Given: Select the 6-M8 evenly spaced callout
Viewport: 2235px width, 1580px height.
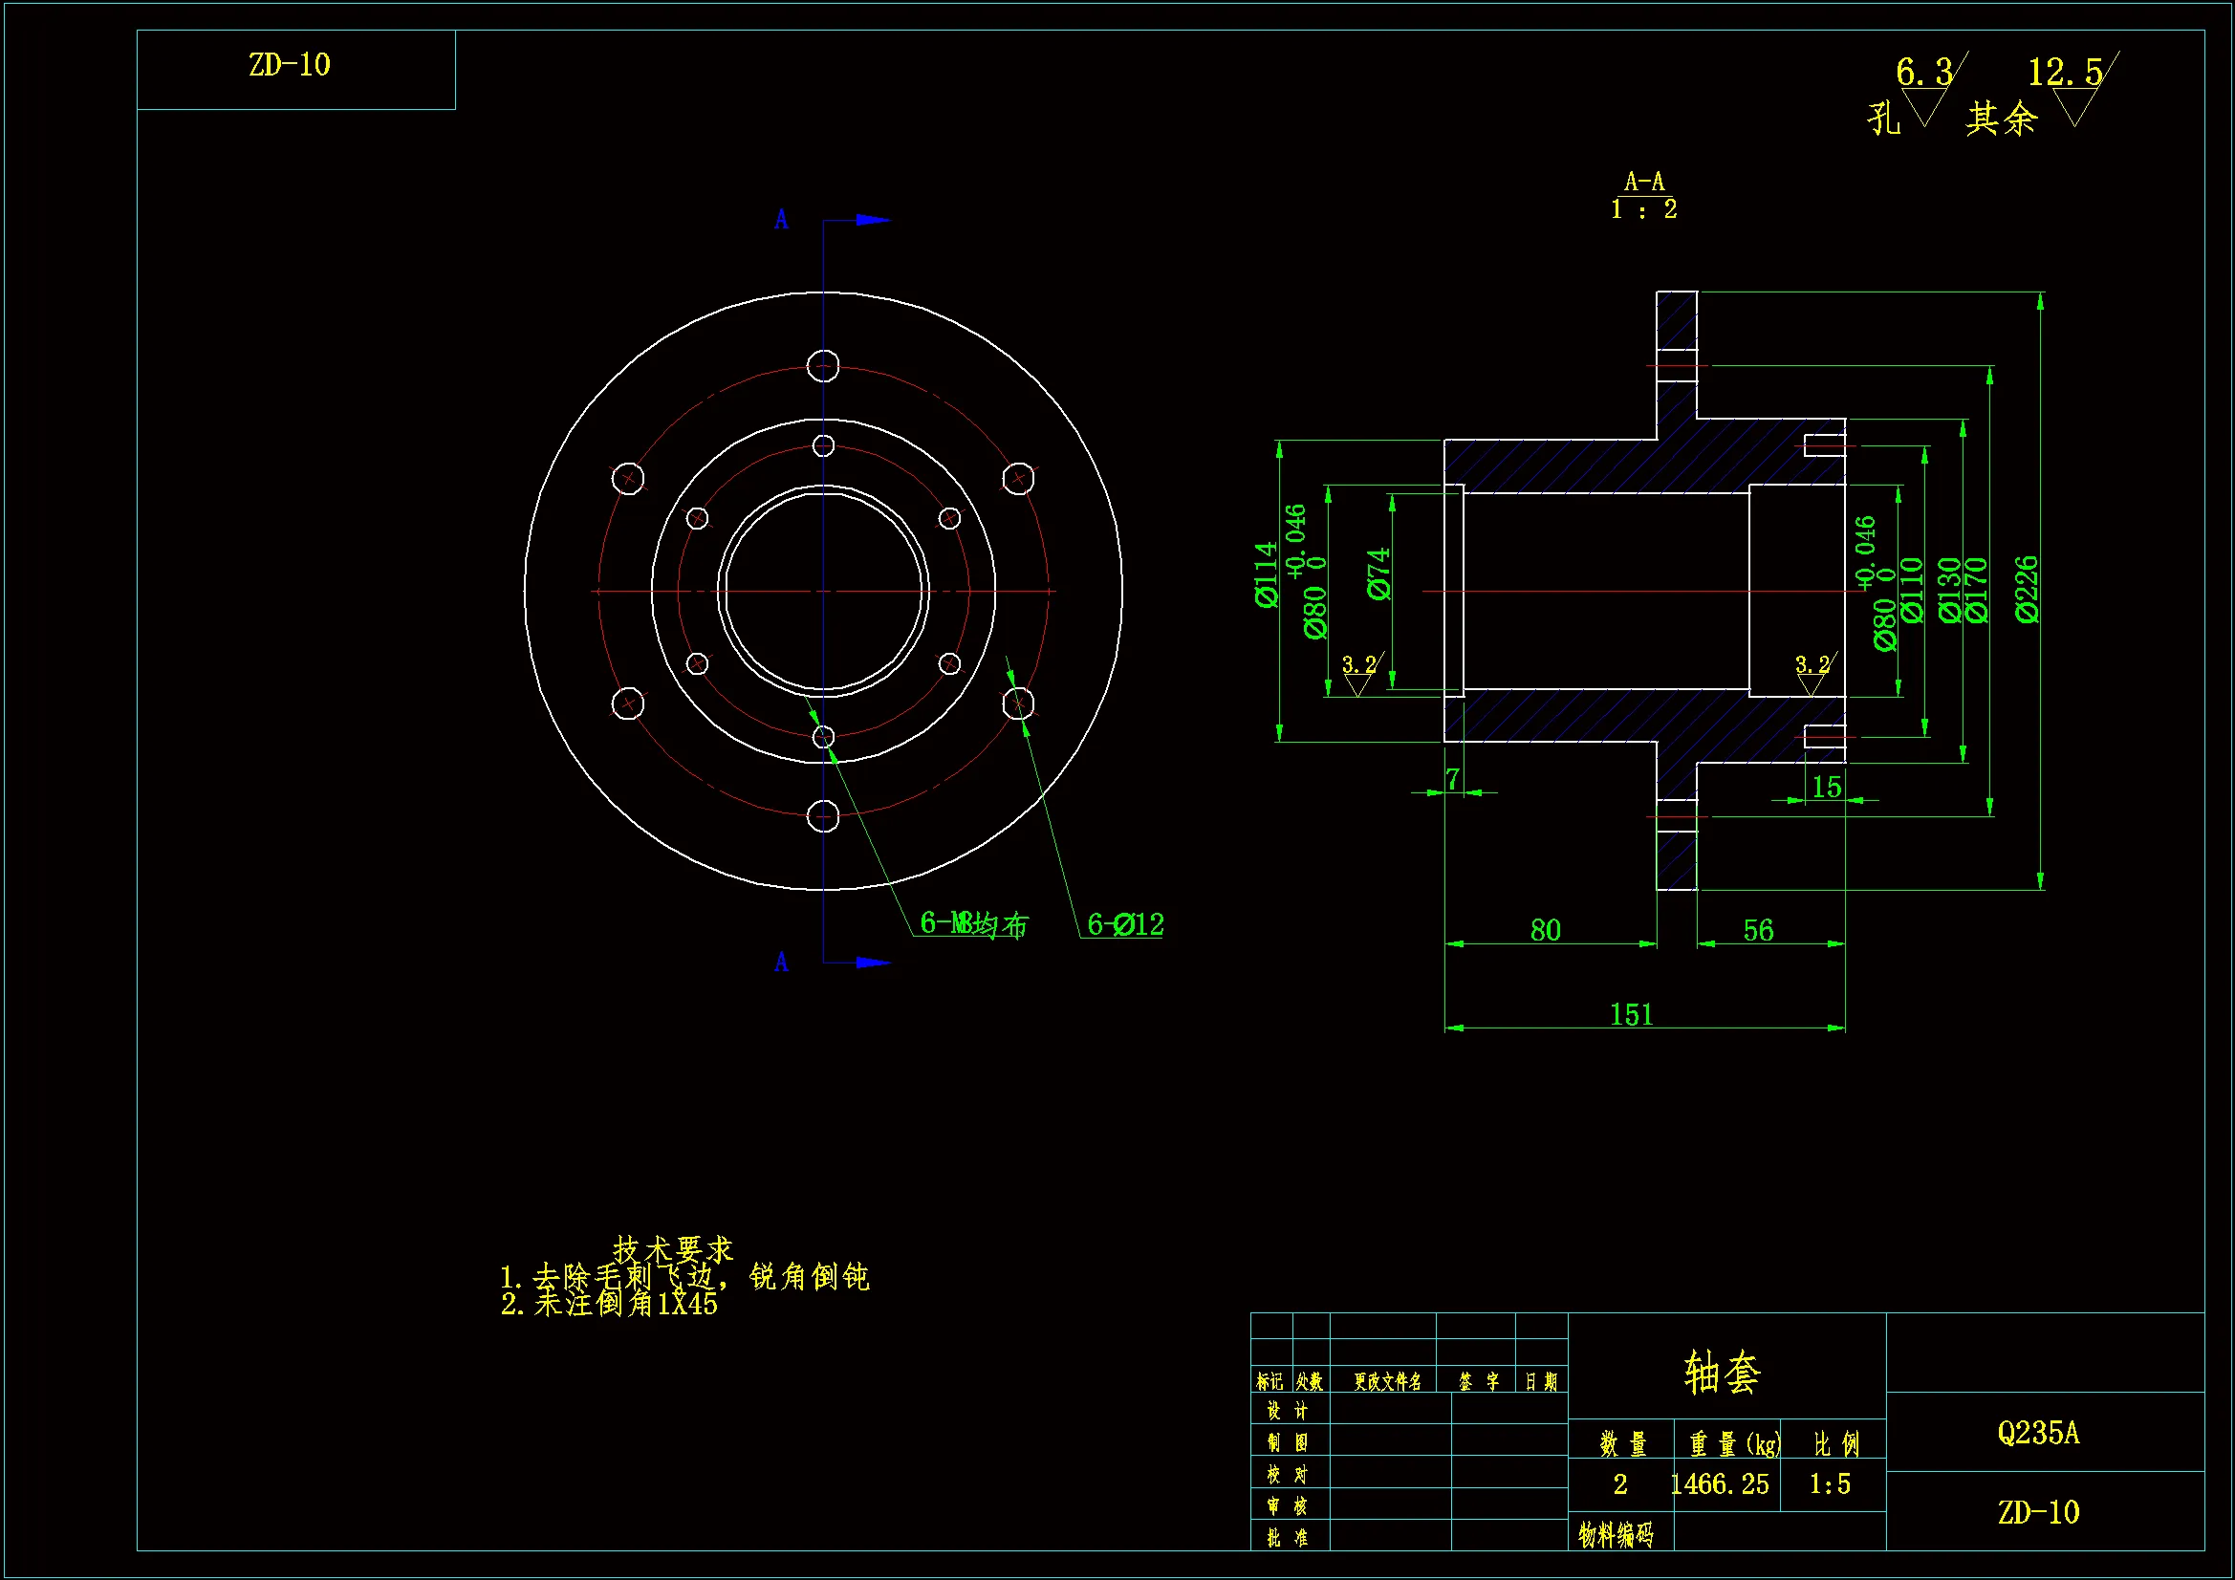Looking at the screenshot, I should click(x=973, y=924).
